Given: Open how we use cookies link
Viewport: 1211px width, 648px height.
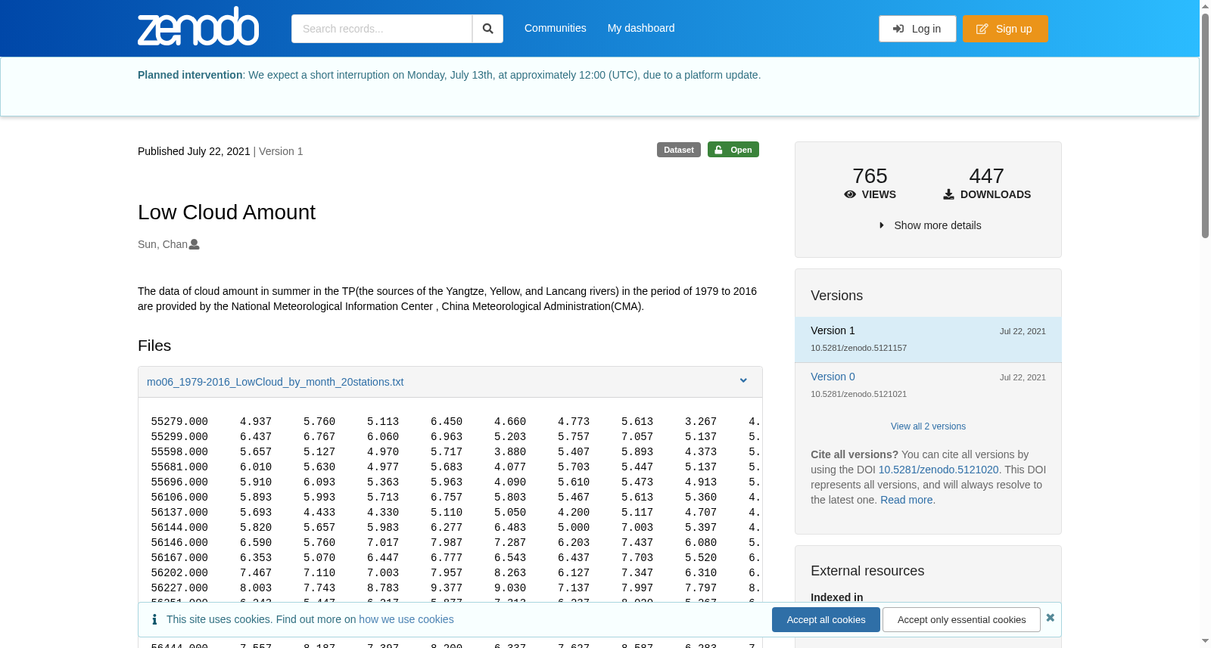Looking at the screenshot, I should (x=406, y=619).
